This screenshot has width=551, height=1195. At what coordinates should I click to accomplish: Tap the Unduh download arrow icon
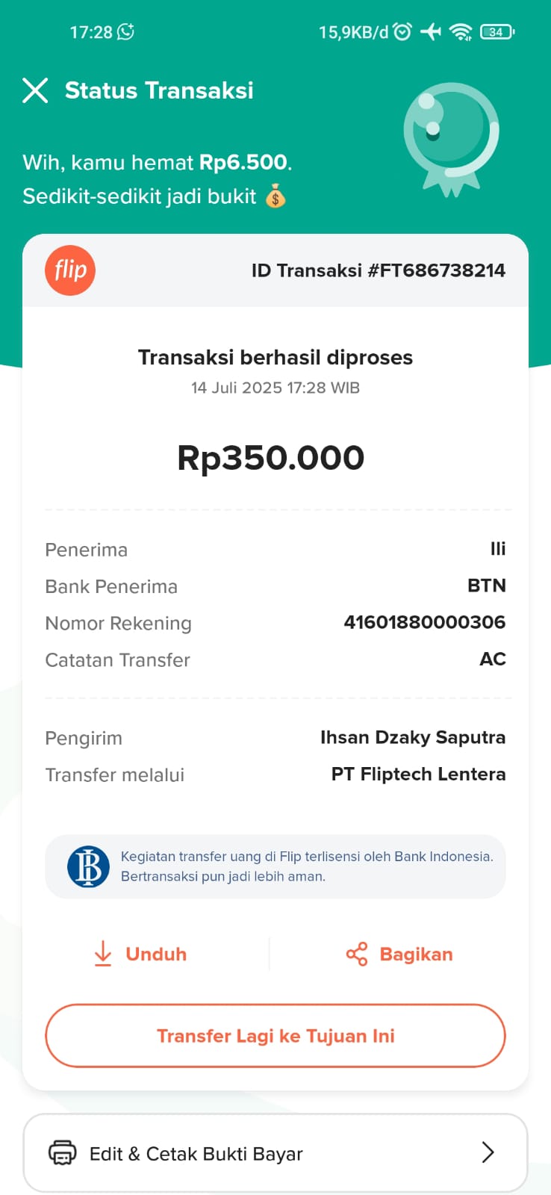coord(103,954)
